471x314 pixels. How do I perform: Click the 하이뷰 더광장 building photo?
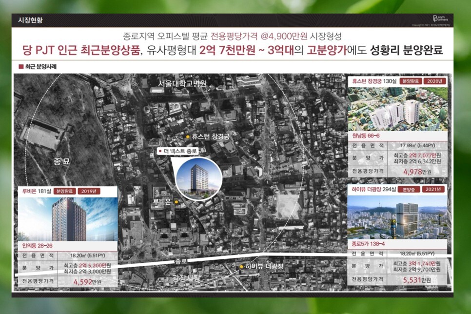click(397, 217)
